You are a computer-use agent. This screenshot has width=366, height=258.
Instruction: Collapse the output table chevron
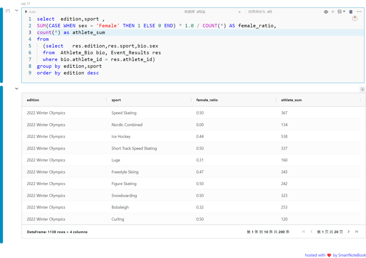coord(17,89)
